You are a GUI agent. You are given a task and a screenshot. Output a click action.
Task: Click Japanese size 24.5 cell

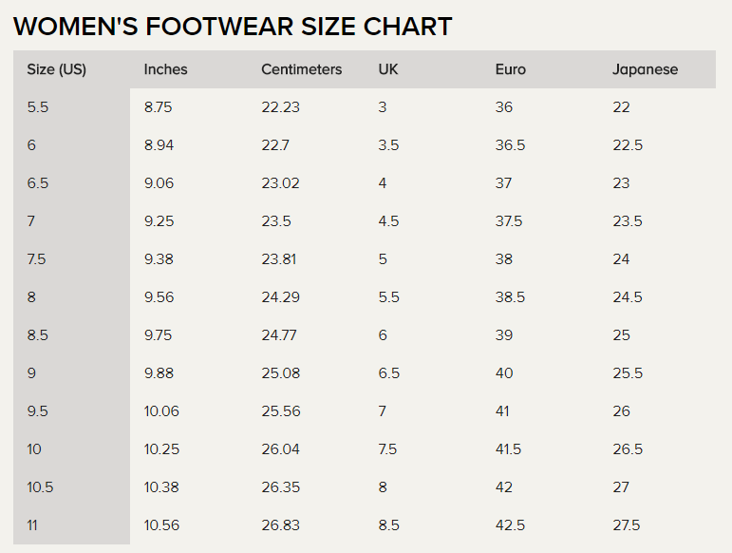[628, 297]
